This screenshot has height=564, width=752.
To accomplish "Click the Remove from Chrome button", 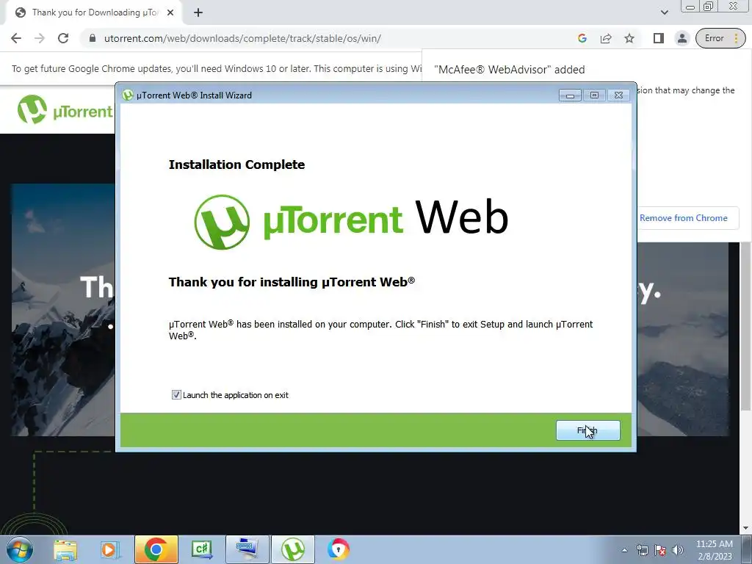I will [x=684, y=217].
